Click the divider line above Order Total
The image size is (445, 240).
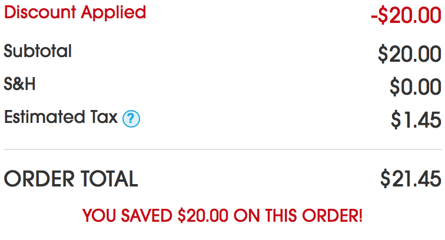coord(222,149)
